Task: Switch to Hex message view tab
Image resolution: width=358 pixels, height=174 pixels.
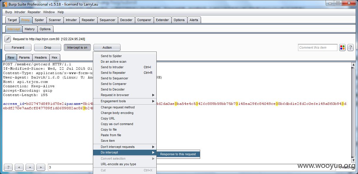Action: (x=55, y=57)
